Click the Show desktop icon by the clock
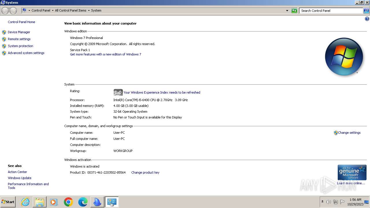This screenshot has height=208, width=370. tap(367, 202)
